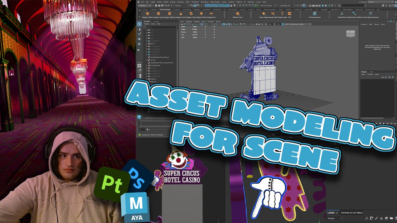Open the Objects selection mask dropdown
Viewport: 397px width, 223px height.
pos(180,6)
